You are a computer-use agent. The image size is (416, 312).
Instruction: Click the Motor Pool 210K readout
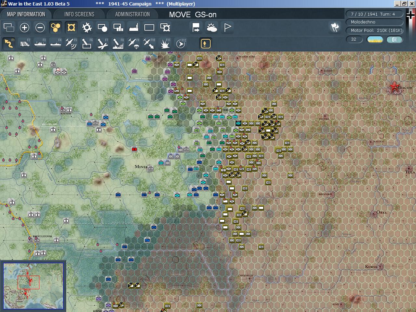[x=374, y=31]
